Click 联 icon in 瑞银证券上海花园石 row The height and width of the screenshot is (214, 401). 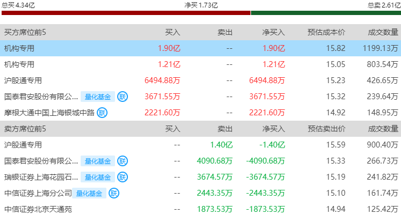coord(123,177)
